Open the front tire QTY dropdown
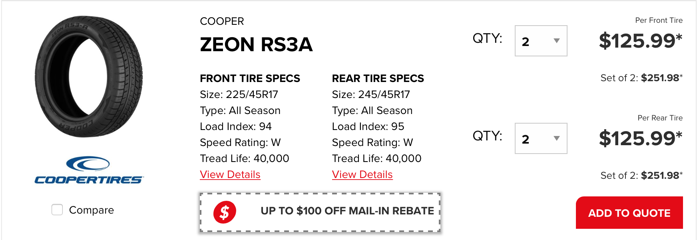The image size is (697, 240). click(x=541, y=41)
